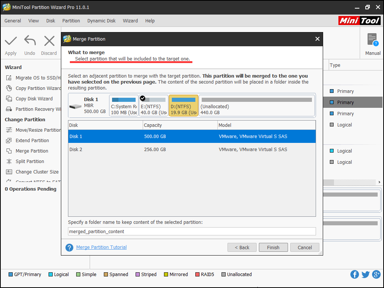The image size is (384, 288).
Task: Select the Disk 2 row in list
Action: (192, 149)
